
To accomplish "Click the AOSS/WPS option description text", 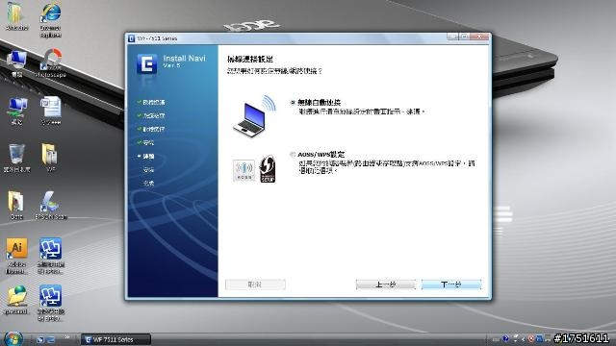I will coord(387,166).
